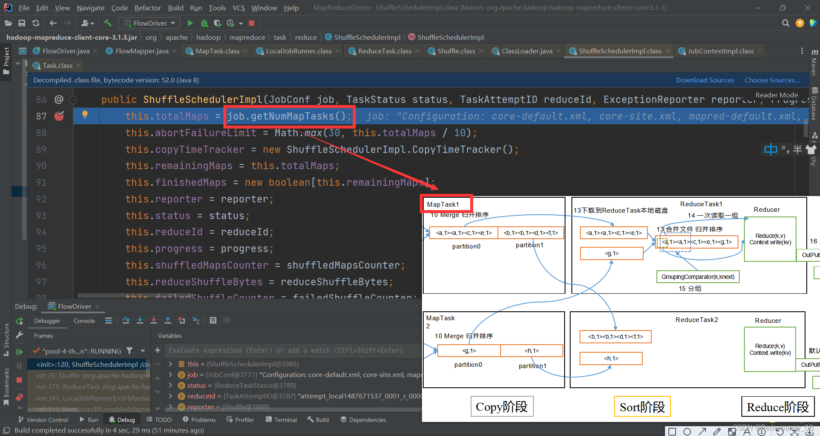Expand the 'reduceId' variable node
Viewport: 820px width, 436px height.
coord(170,396)
